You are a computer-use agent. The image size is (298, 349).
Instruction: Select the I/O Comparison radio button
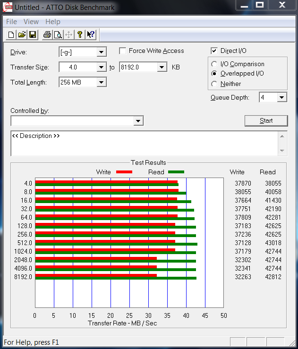[214, 64]
